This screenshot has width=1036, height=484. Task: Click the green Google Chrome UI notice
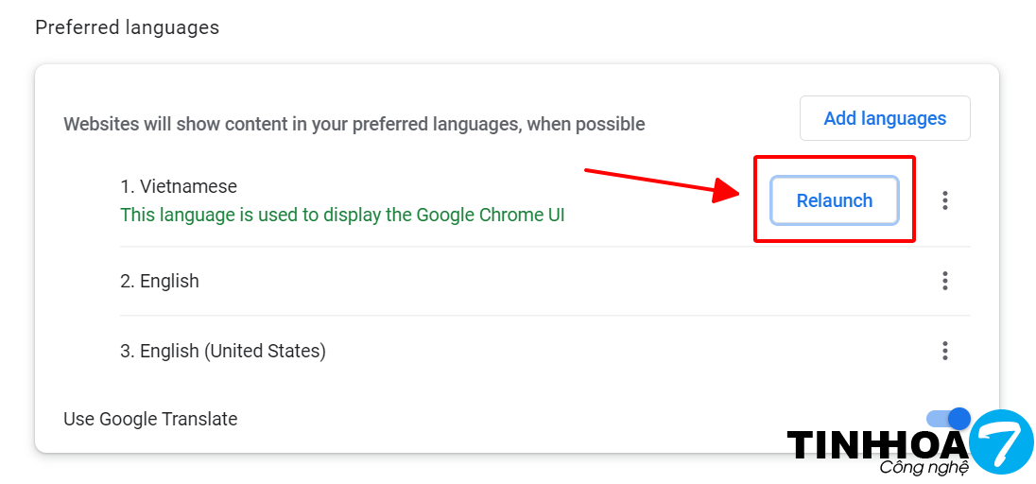tap(342, 215)
